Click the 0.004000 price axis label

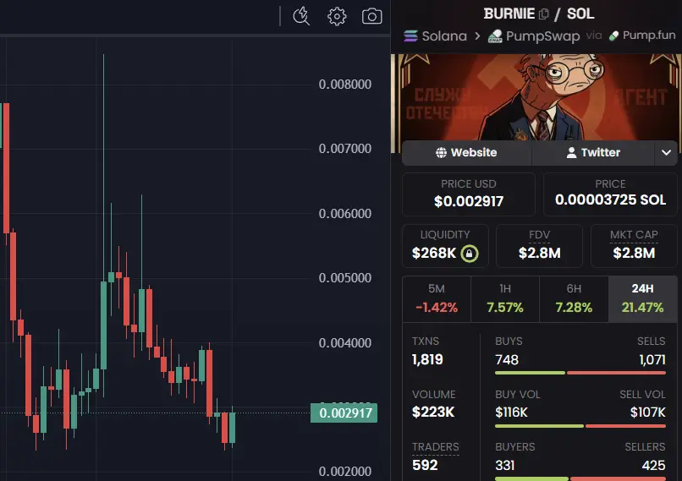pyautogui.click(x=345, y=343)
